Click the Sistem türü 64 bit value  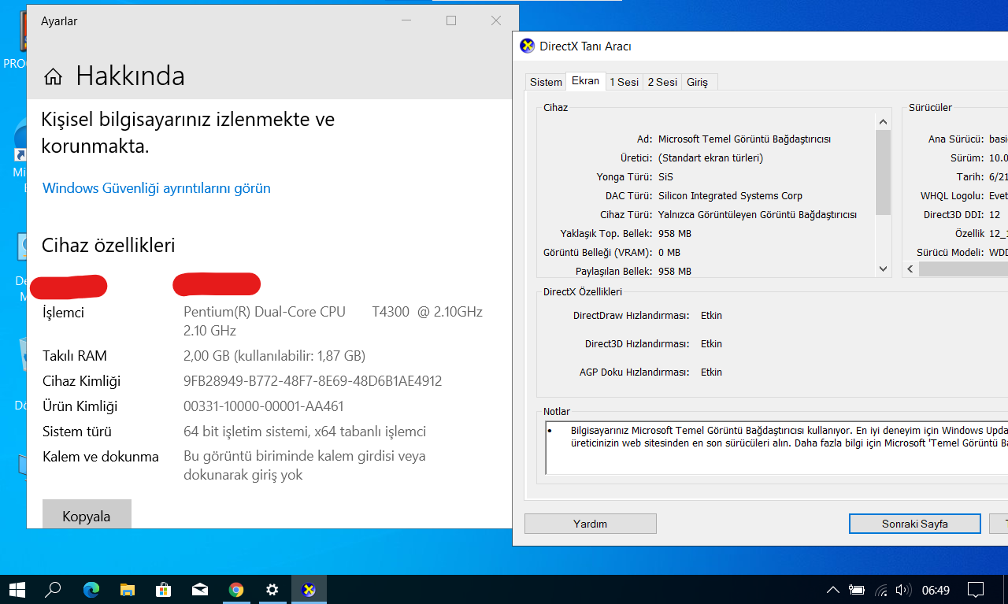[305, 432]
